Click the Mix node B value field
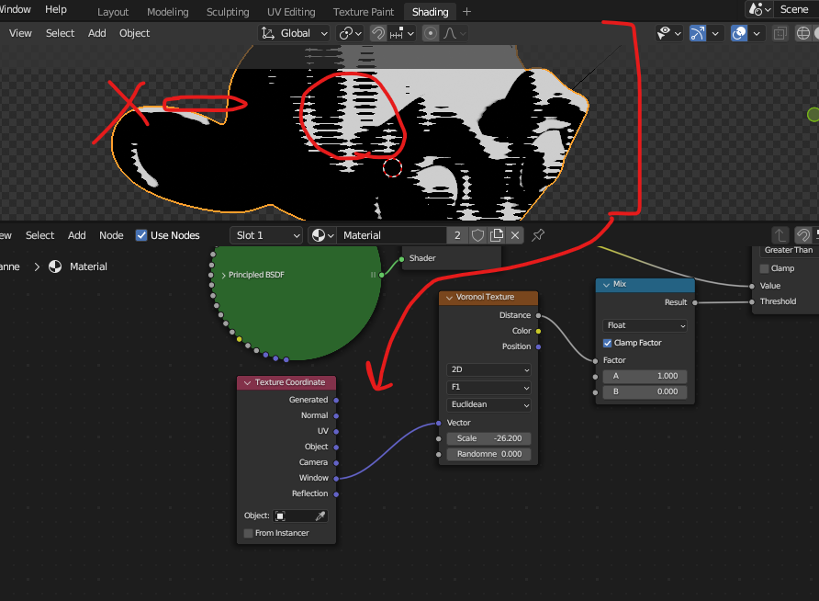819x601 pixels. point(645,392)
